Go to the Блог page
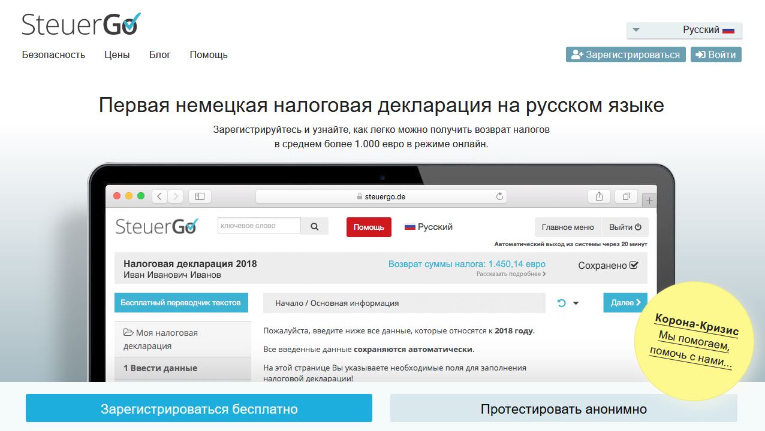Viewport: 765px width, 431px height. click(160, 54)
